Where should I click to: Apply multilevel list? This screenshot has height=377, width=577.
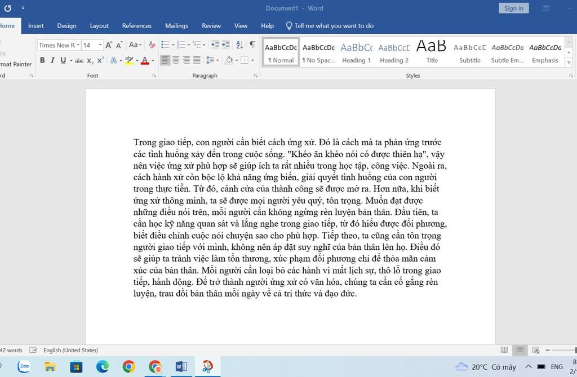click(x=197, y=45)
